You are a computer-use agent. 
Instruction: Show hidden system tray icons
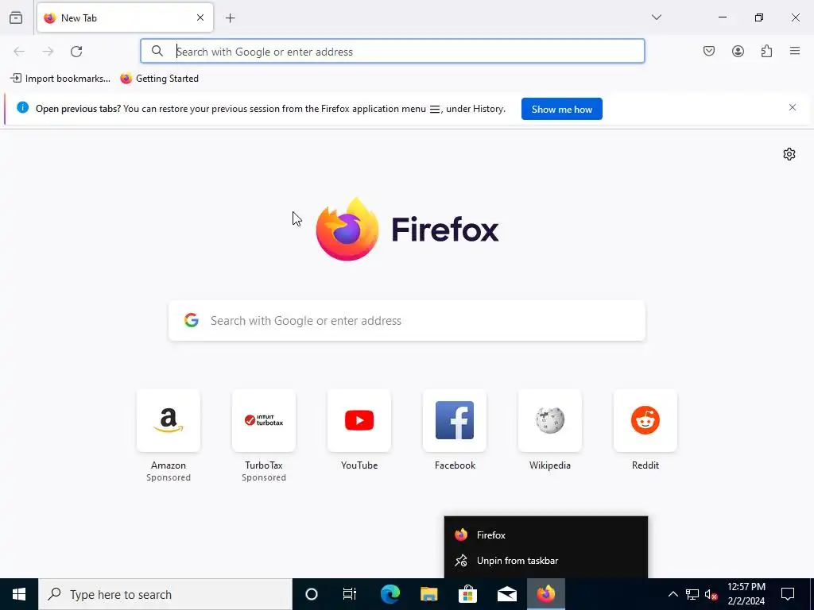point(673,594)
